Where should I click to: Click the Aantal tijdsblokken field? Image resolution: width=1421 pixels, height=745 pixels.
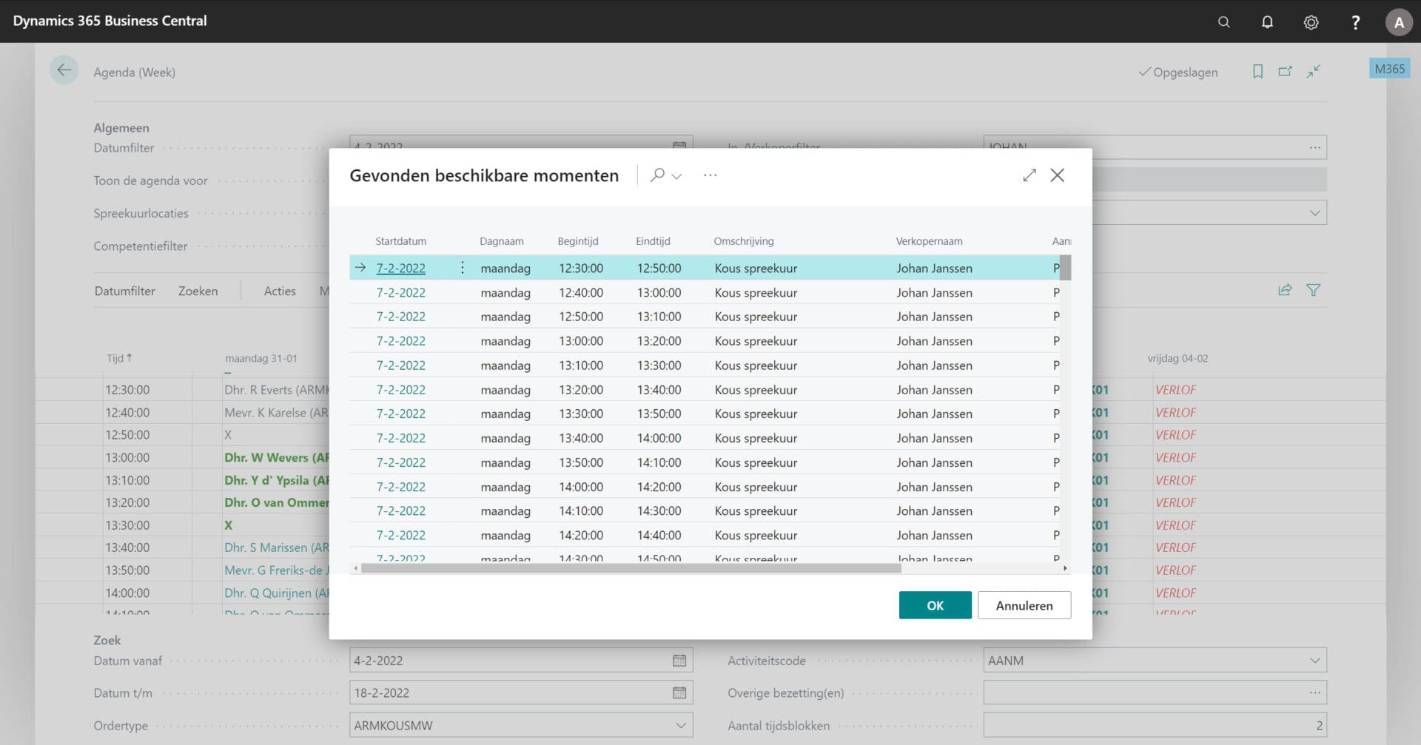pos(1155,726)
